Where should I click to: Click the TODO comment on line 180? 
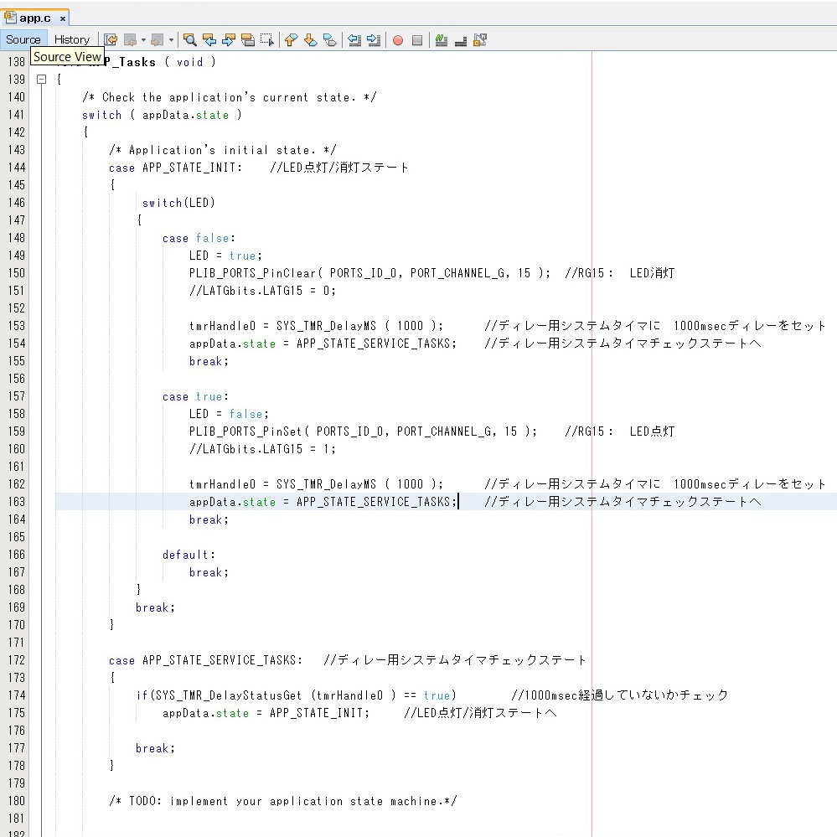coord(283,801)
